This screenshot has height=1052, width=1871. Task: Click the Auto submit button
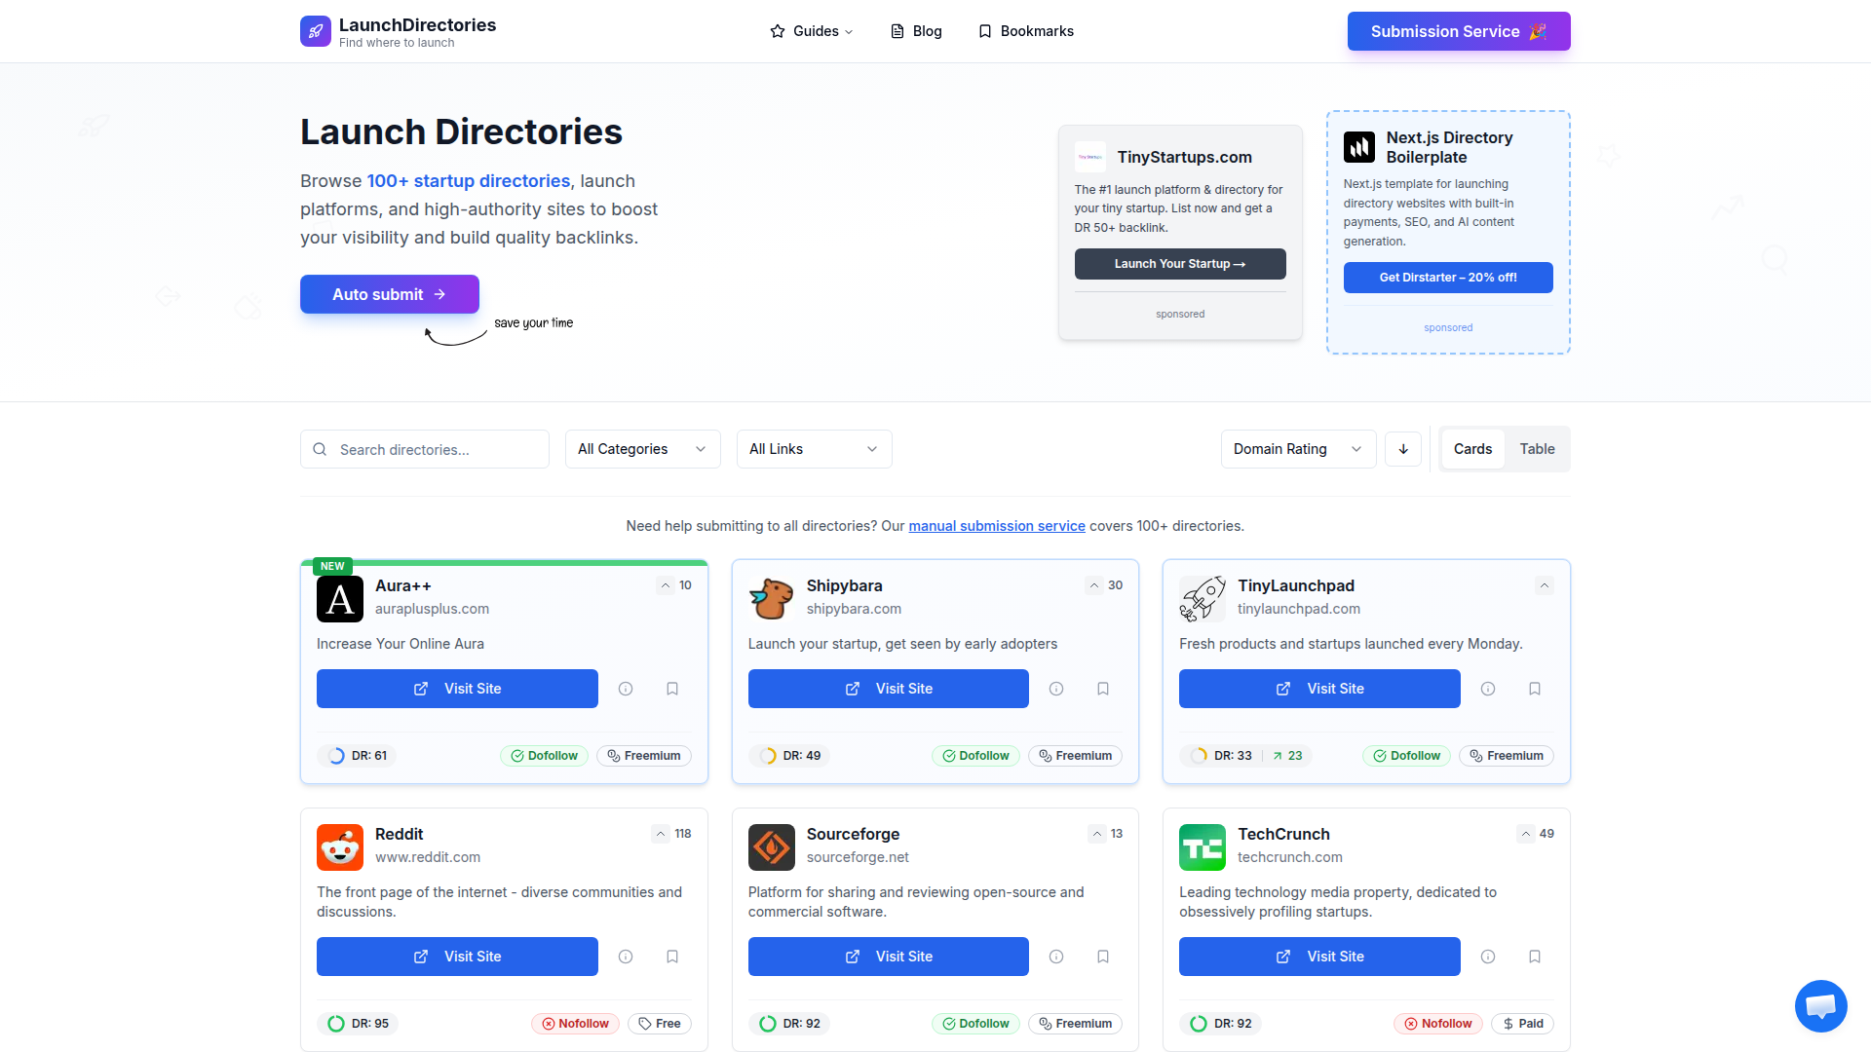point(389,294)
